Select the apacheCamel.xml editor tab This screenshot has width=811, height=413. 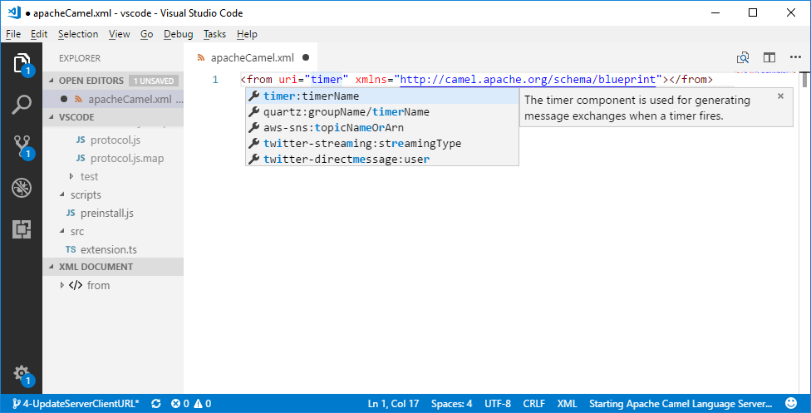251,58
